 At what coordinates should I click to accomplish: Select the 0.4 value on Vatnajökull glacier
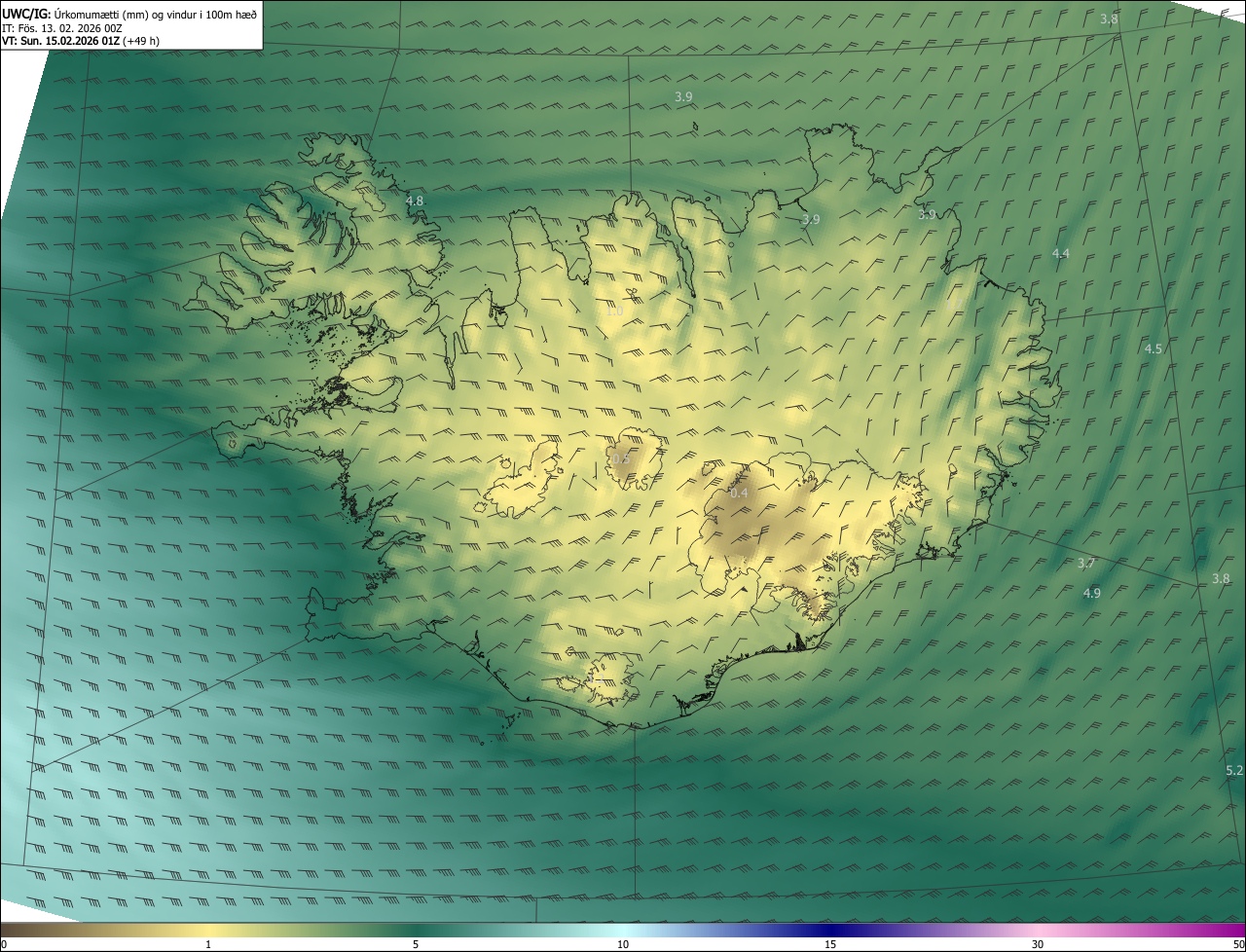[739, 493]
